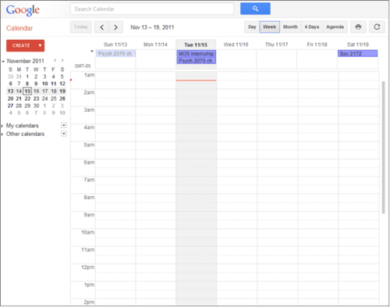
Task: Switch to Week view
Action: [x=270, y=27]
